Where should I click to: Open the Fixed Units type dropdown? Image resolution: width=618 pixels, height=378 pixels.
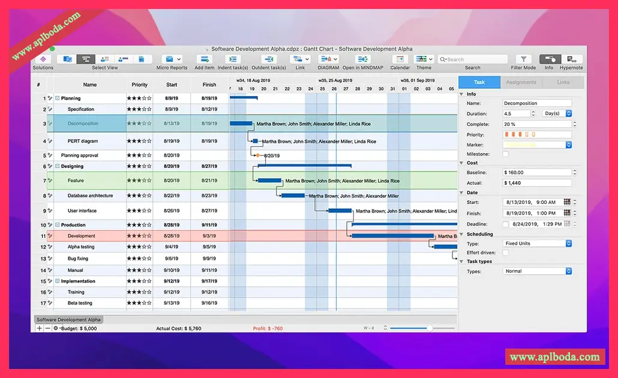pos(537,244)
